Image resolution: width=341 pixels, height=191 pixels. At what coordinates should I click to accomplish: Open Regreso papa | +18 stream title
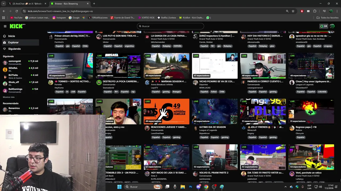click(x=306, y=127)
